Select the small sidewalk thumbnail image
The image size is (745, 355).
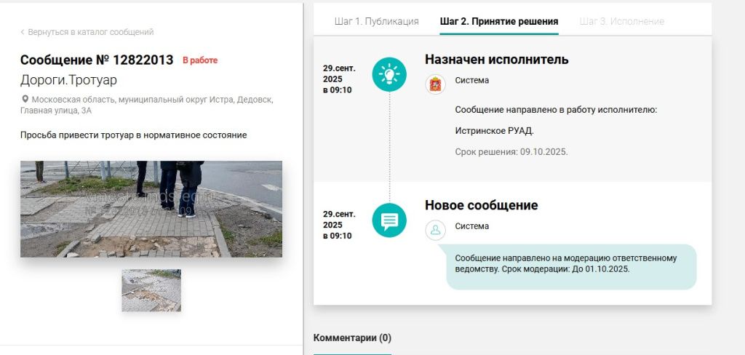[151, 290]
